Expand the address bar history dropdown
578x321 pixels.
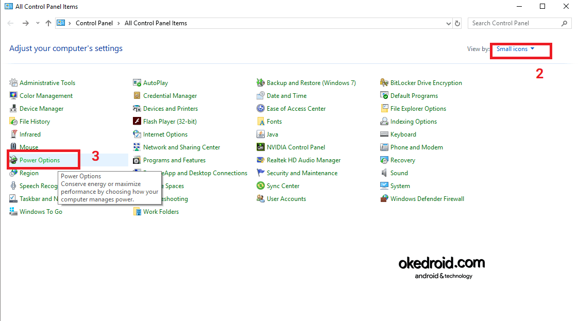448,23
